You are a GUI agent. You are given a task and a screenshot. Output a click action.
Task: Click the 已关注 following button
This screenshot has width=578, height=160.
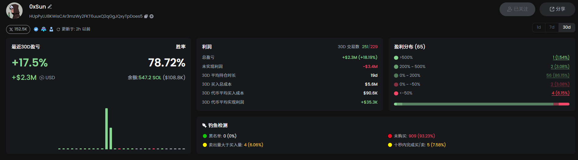coord(517,9)
